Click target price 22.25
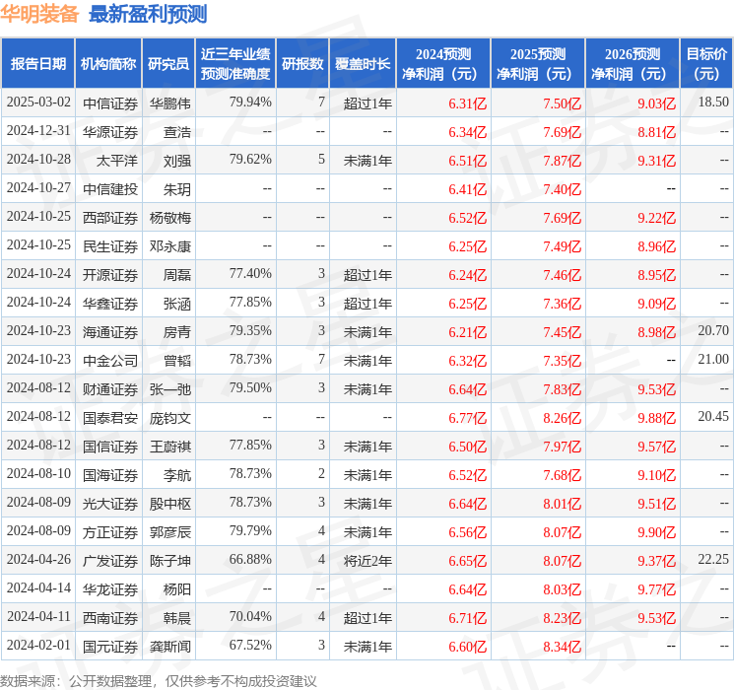This screenshot has width=734, height=690. pyautogui.click(x=713, y=559)
